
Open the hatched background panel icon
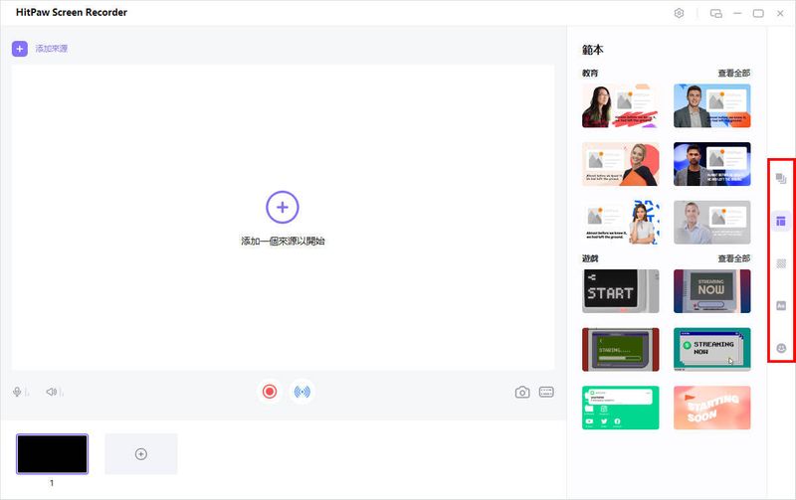[781, 263]
